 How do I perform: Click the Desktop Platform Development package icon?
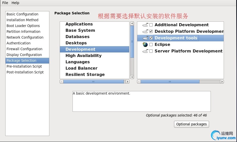pyautogui.click(x=145, y=31)
